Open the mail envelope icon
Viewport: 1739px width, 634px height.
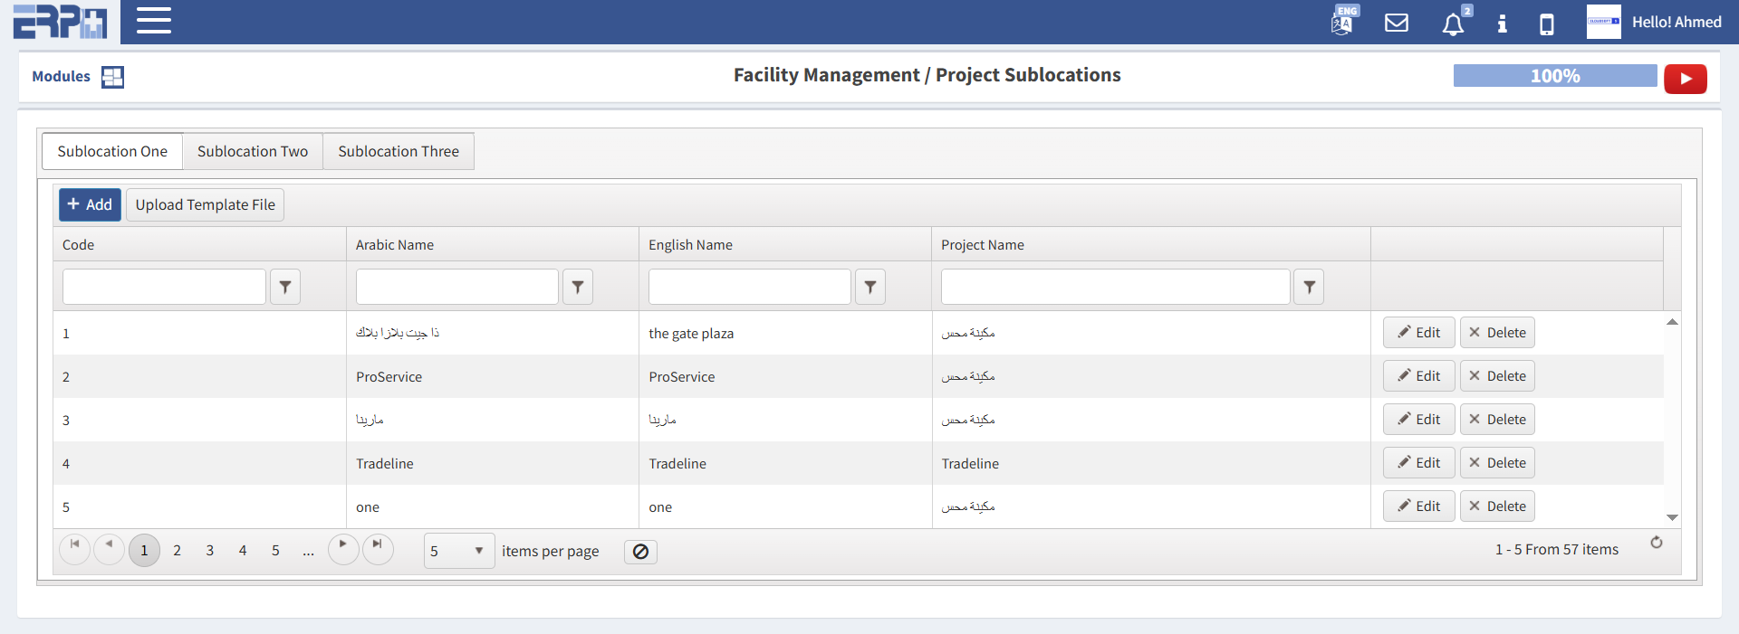1397,23
